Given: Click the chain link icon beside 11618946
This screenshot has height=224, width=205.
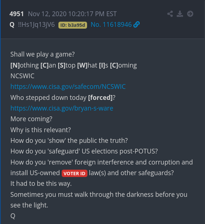Looking at the screenshot, I should pyautogui.click(x=137, y=25).
